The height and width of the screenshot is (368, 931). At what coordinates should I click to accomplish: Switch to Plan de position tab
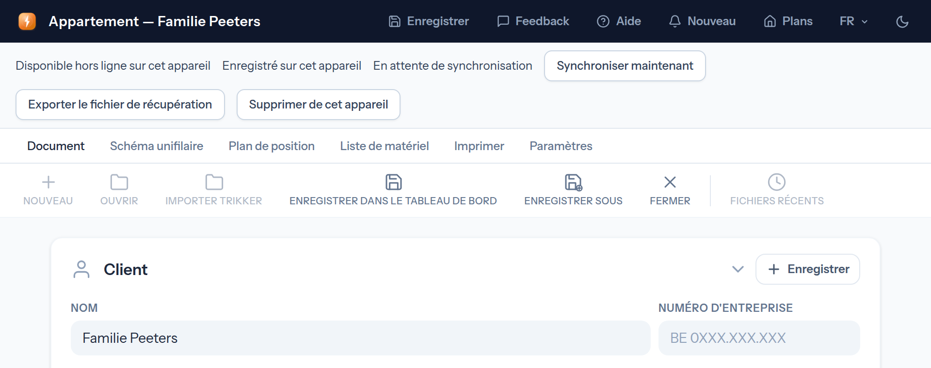click(272, 146)
